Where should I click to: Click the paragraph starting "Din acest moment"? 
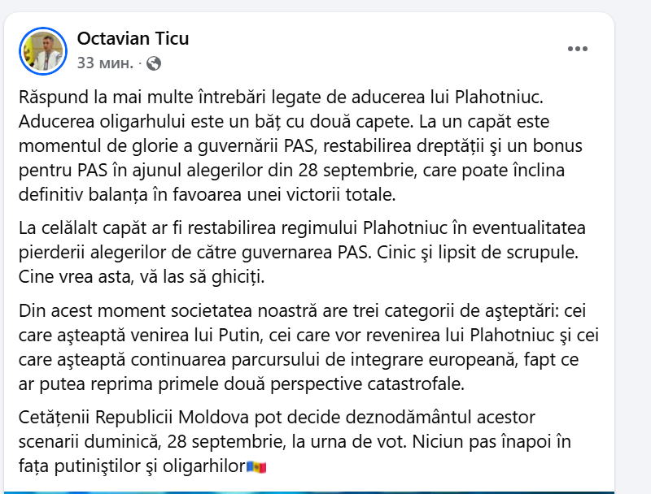(x=308, y=347)
